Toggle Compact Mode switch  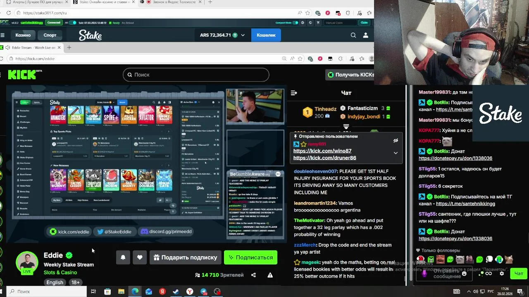[295, 23]
